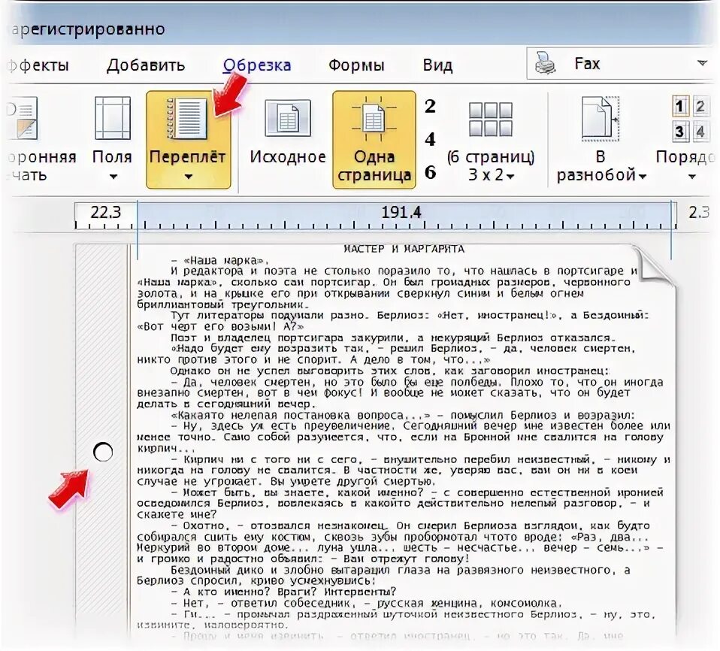Switch to the Вид tab
Image resolution: width=720 pixels, height=651 pixels.
click(437, 65)
